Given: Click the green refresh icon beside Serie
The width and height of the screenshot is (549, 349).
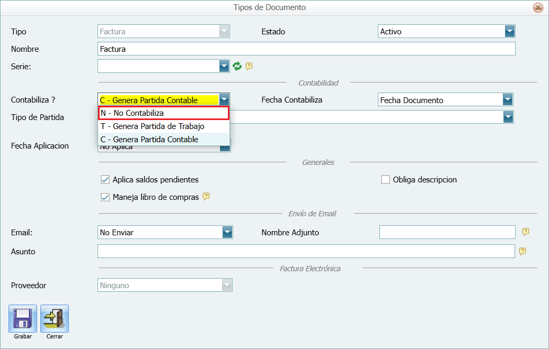Looking at the screenshot, I should (237, 66).
